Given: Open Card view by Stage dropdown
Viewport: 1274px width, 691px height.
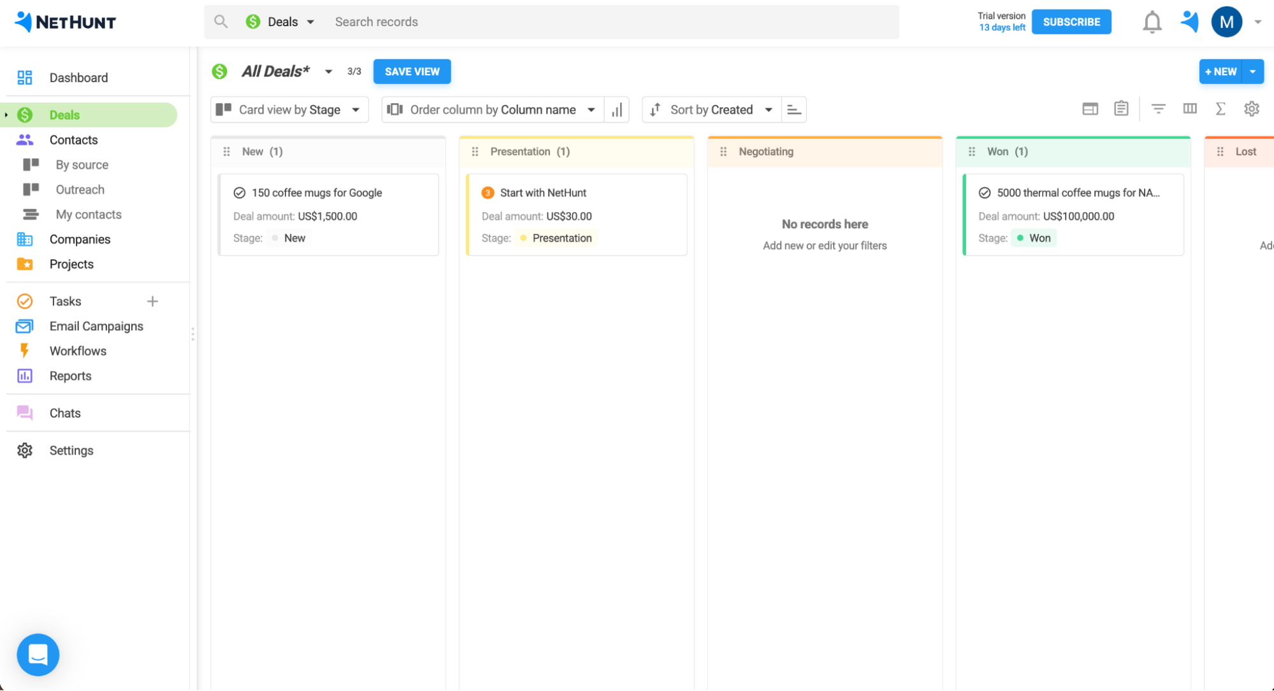Looking at the screenshot, I should [289, 110].
